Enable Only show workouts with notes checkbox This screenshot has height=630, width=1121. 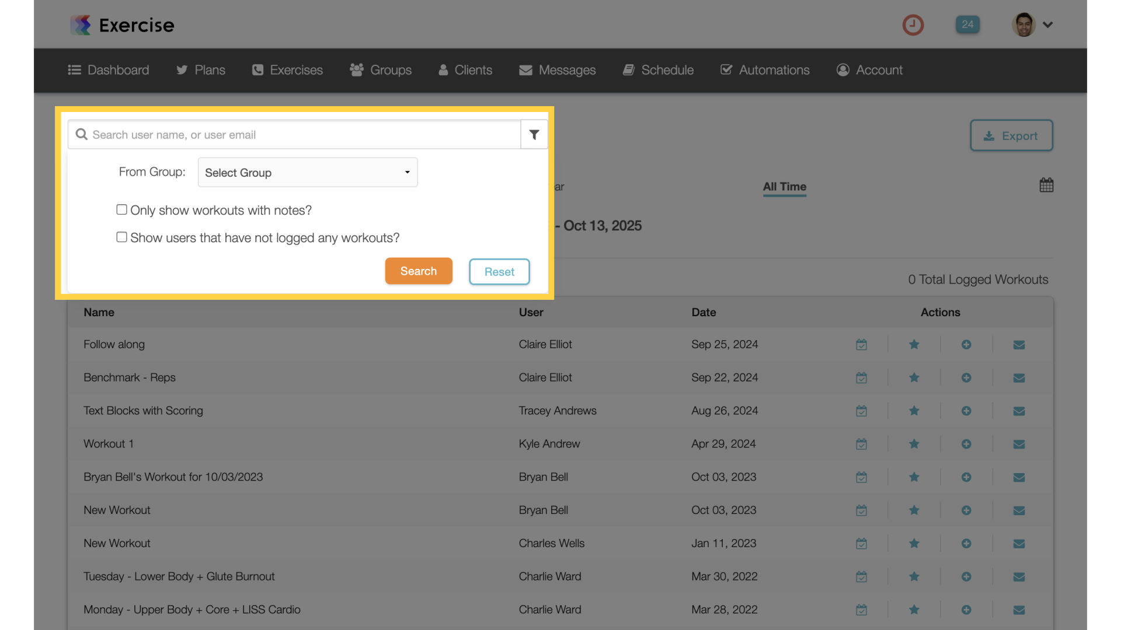121,209
